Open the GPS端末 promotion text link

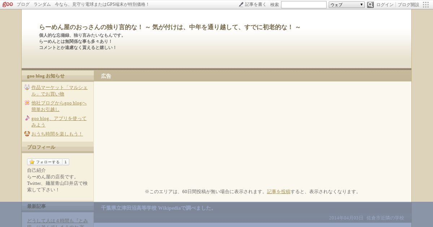102,5
